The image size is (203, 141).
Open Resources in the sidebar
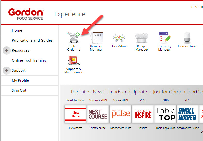click(x=21, y=50)
